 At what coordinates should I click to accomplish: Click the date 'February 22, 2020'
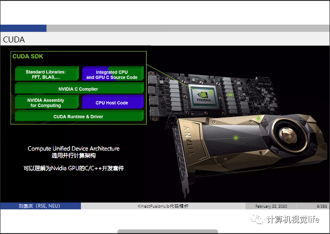(x=271, y=206)
